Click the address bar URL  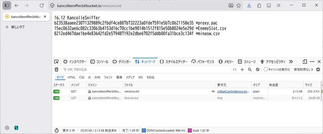[89, 6]
